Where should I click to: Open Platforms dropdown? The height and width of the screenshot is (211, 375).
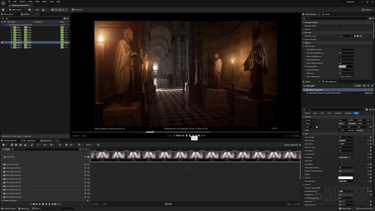(x=78, y=10)
